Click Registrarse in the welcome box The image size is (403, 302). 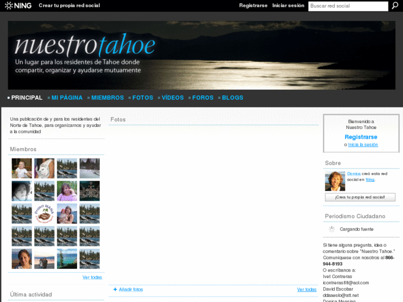pos(361,137)
